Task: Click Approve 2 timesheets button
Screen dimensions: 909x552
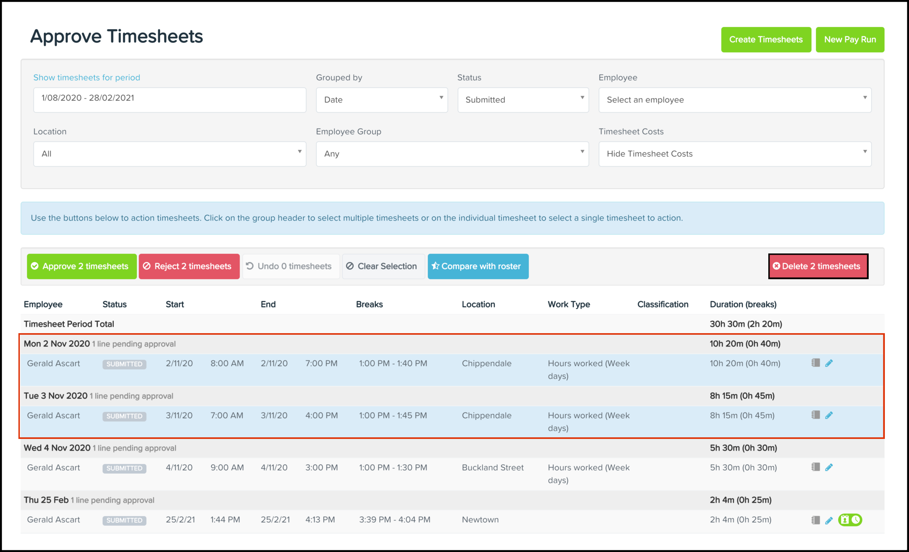Action: click(x=82, y=266)
